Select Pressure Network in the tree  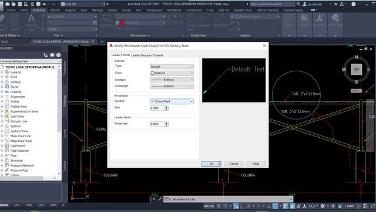pyautogui.click(x=22, y=165)
